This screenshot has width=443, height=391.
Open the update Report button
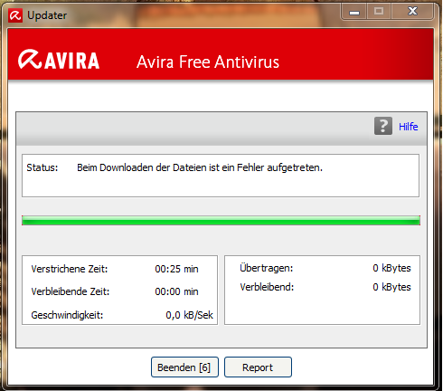[x=258, y=367]
